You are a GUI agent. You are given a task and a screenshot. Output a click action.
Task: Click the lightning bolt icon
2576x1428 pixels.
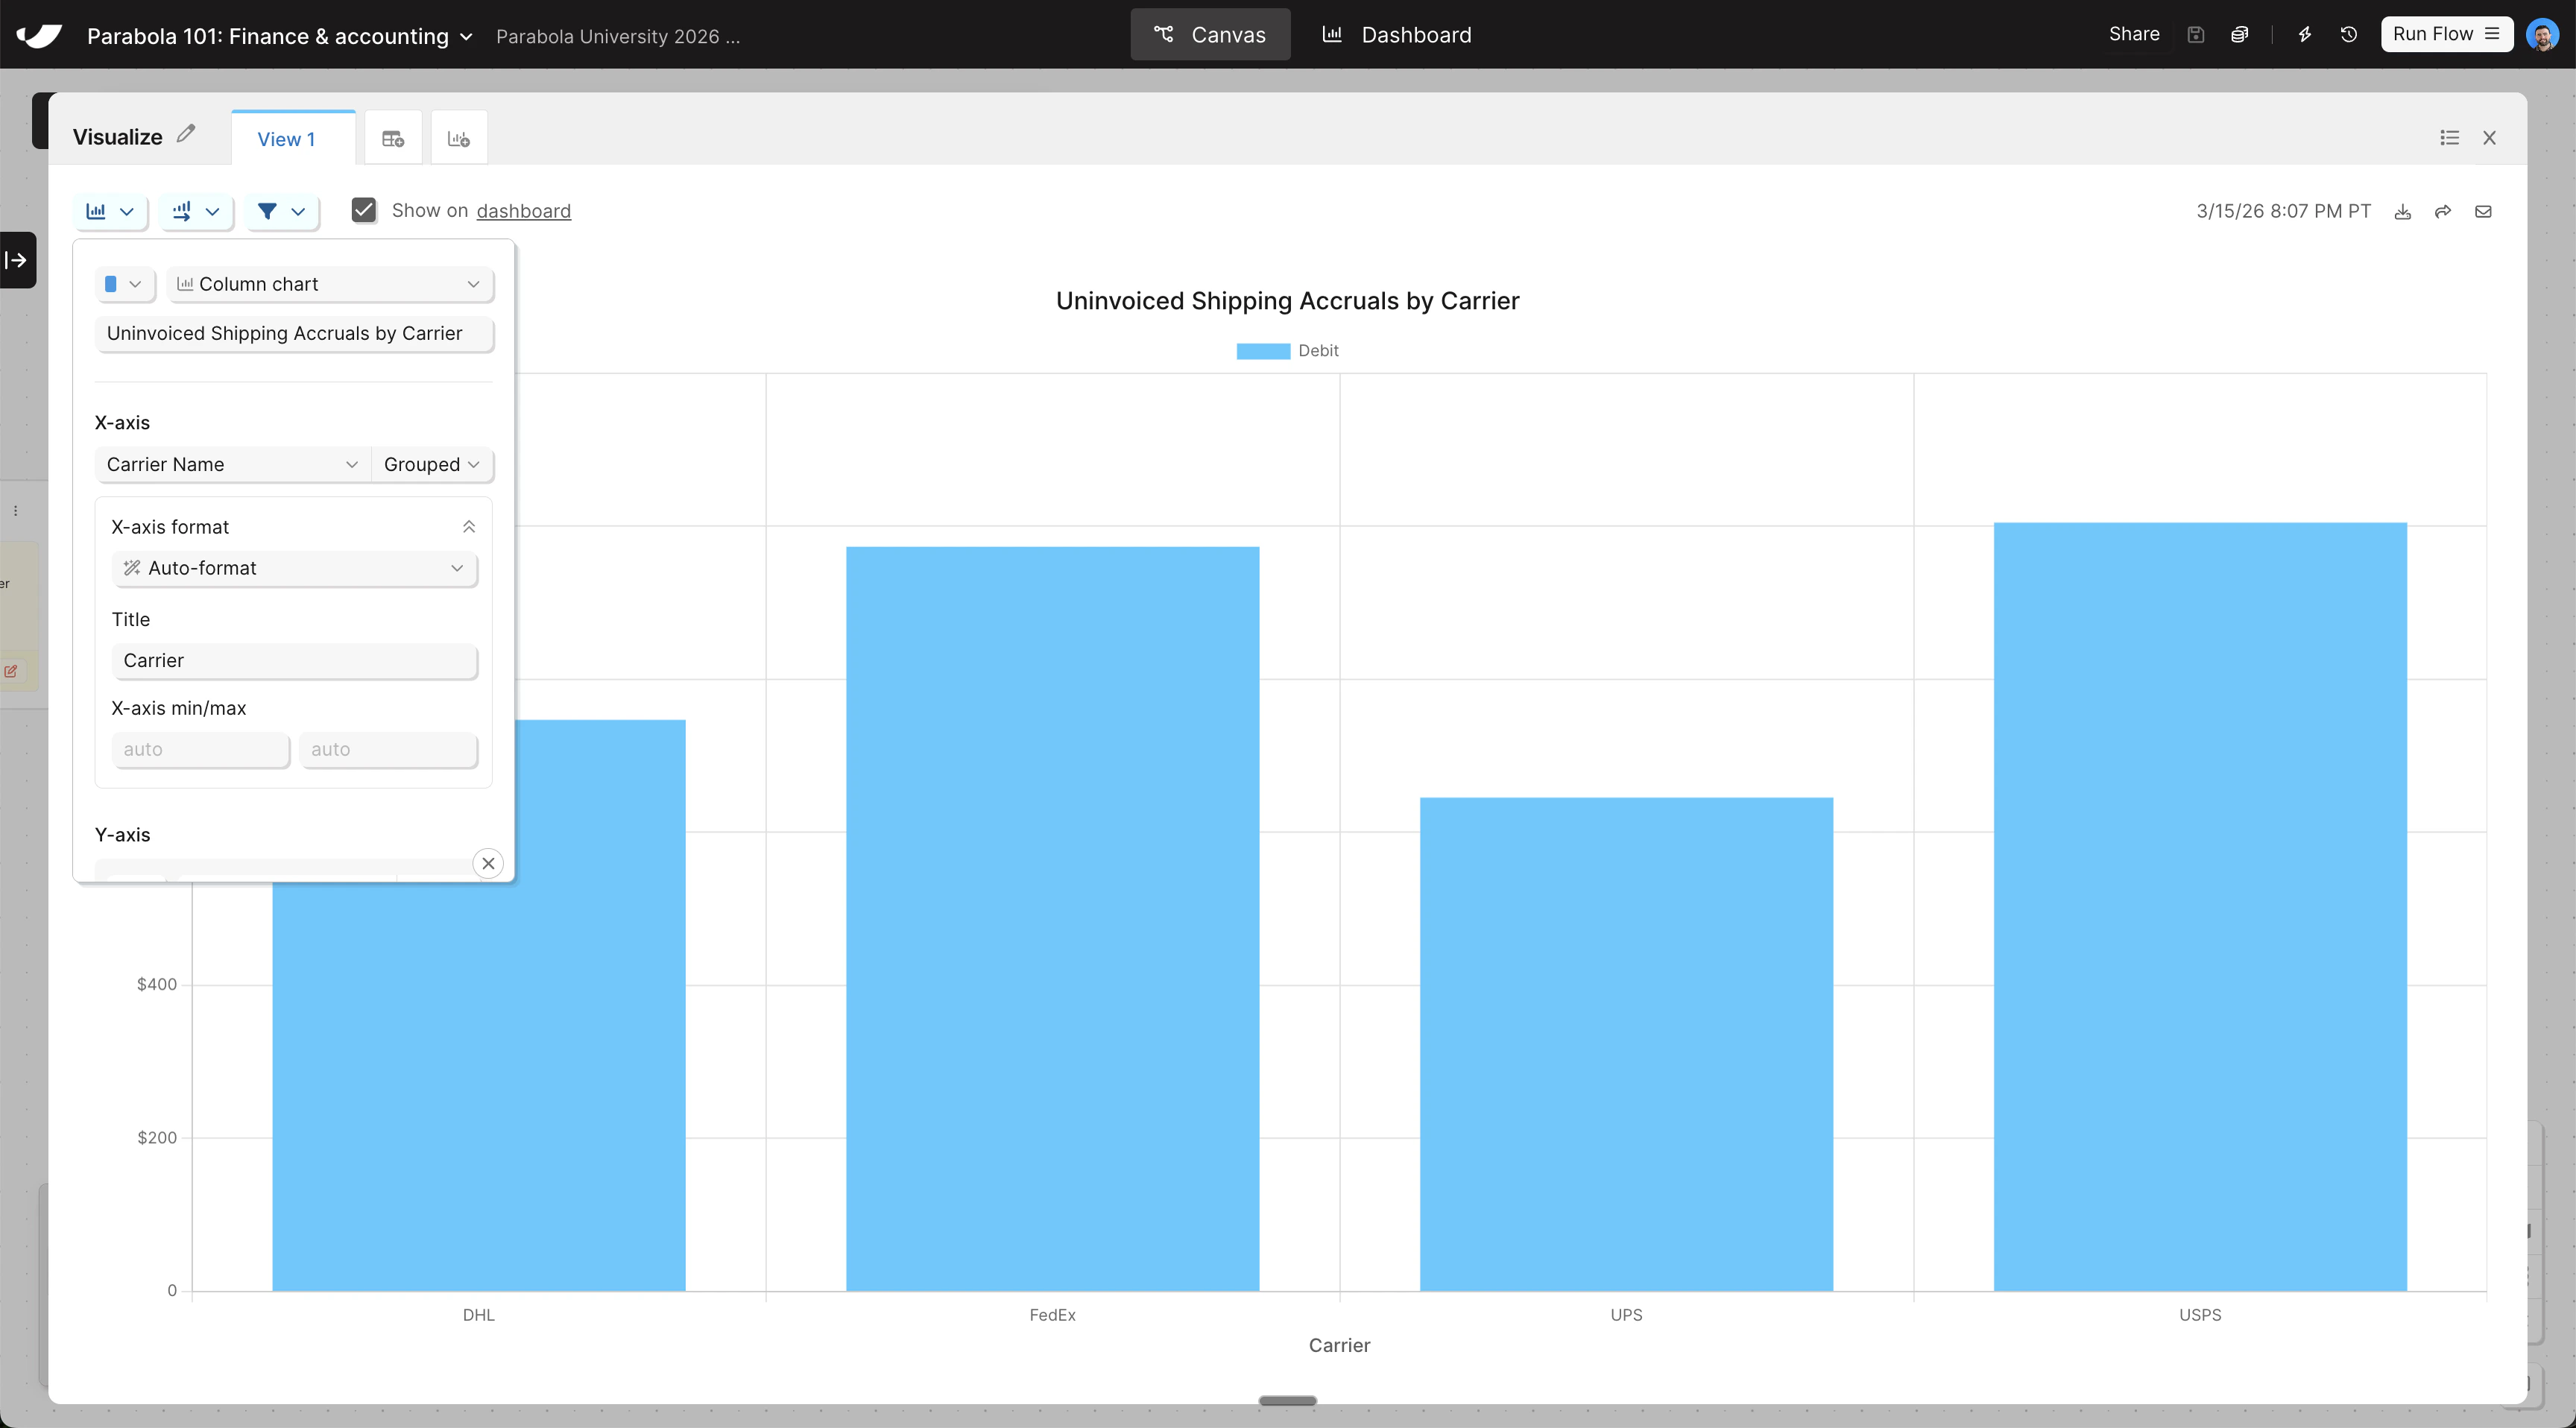pyautogui.click(x=2305, y=35)
